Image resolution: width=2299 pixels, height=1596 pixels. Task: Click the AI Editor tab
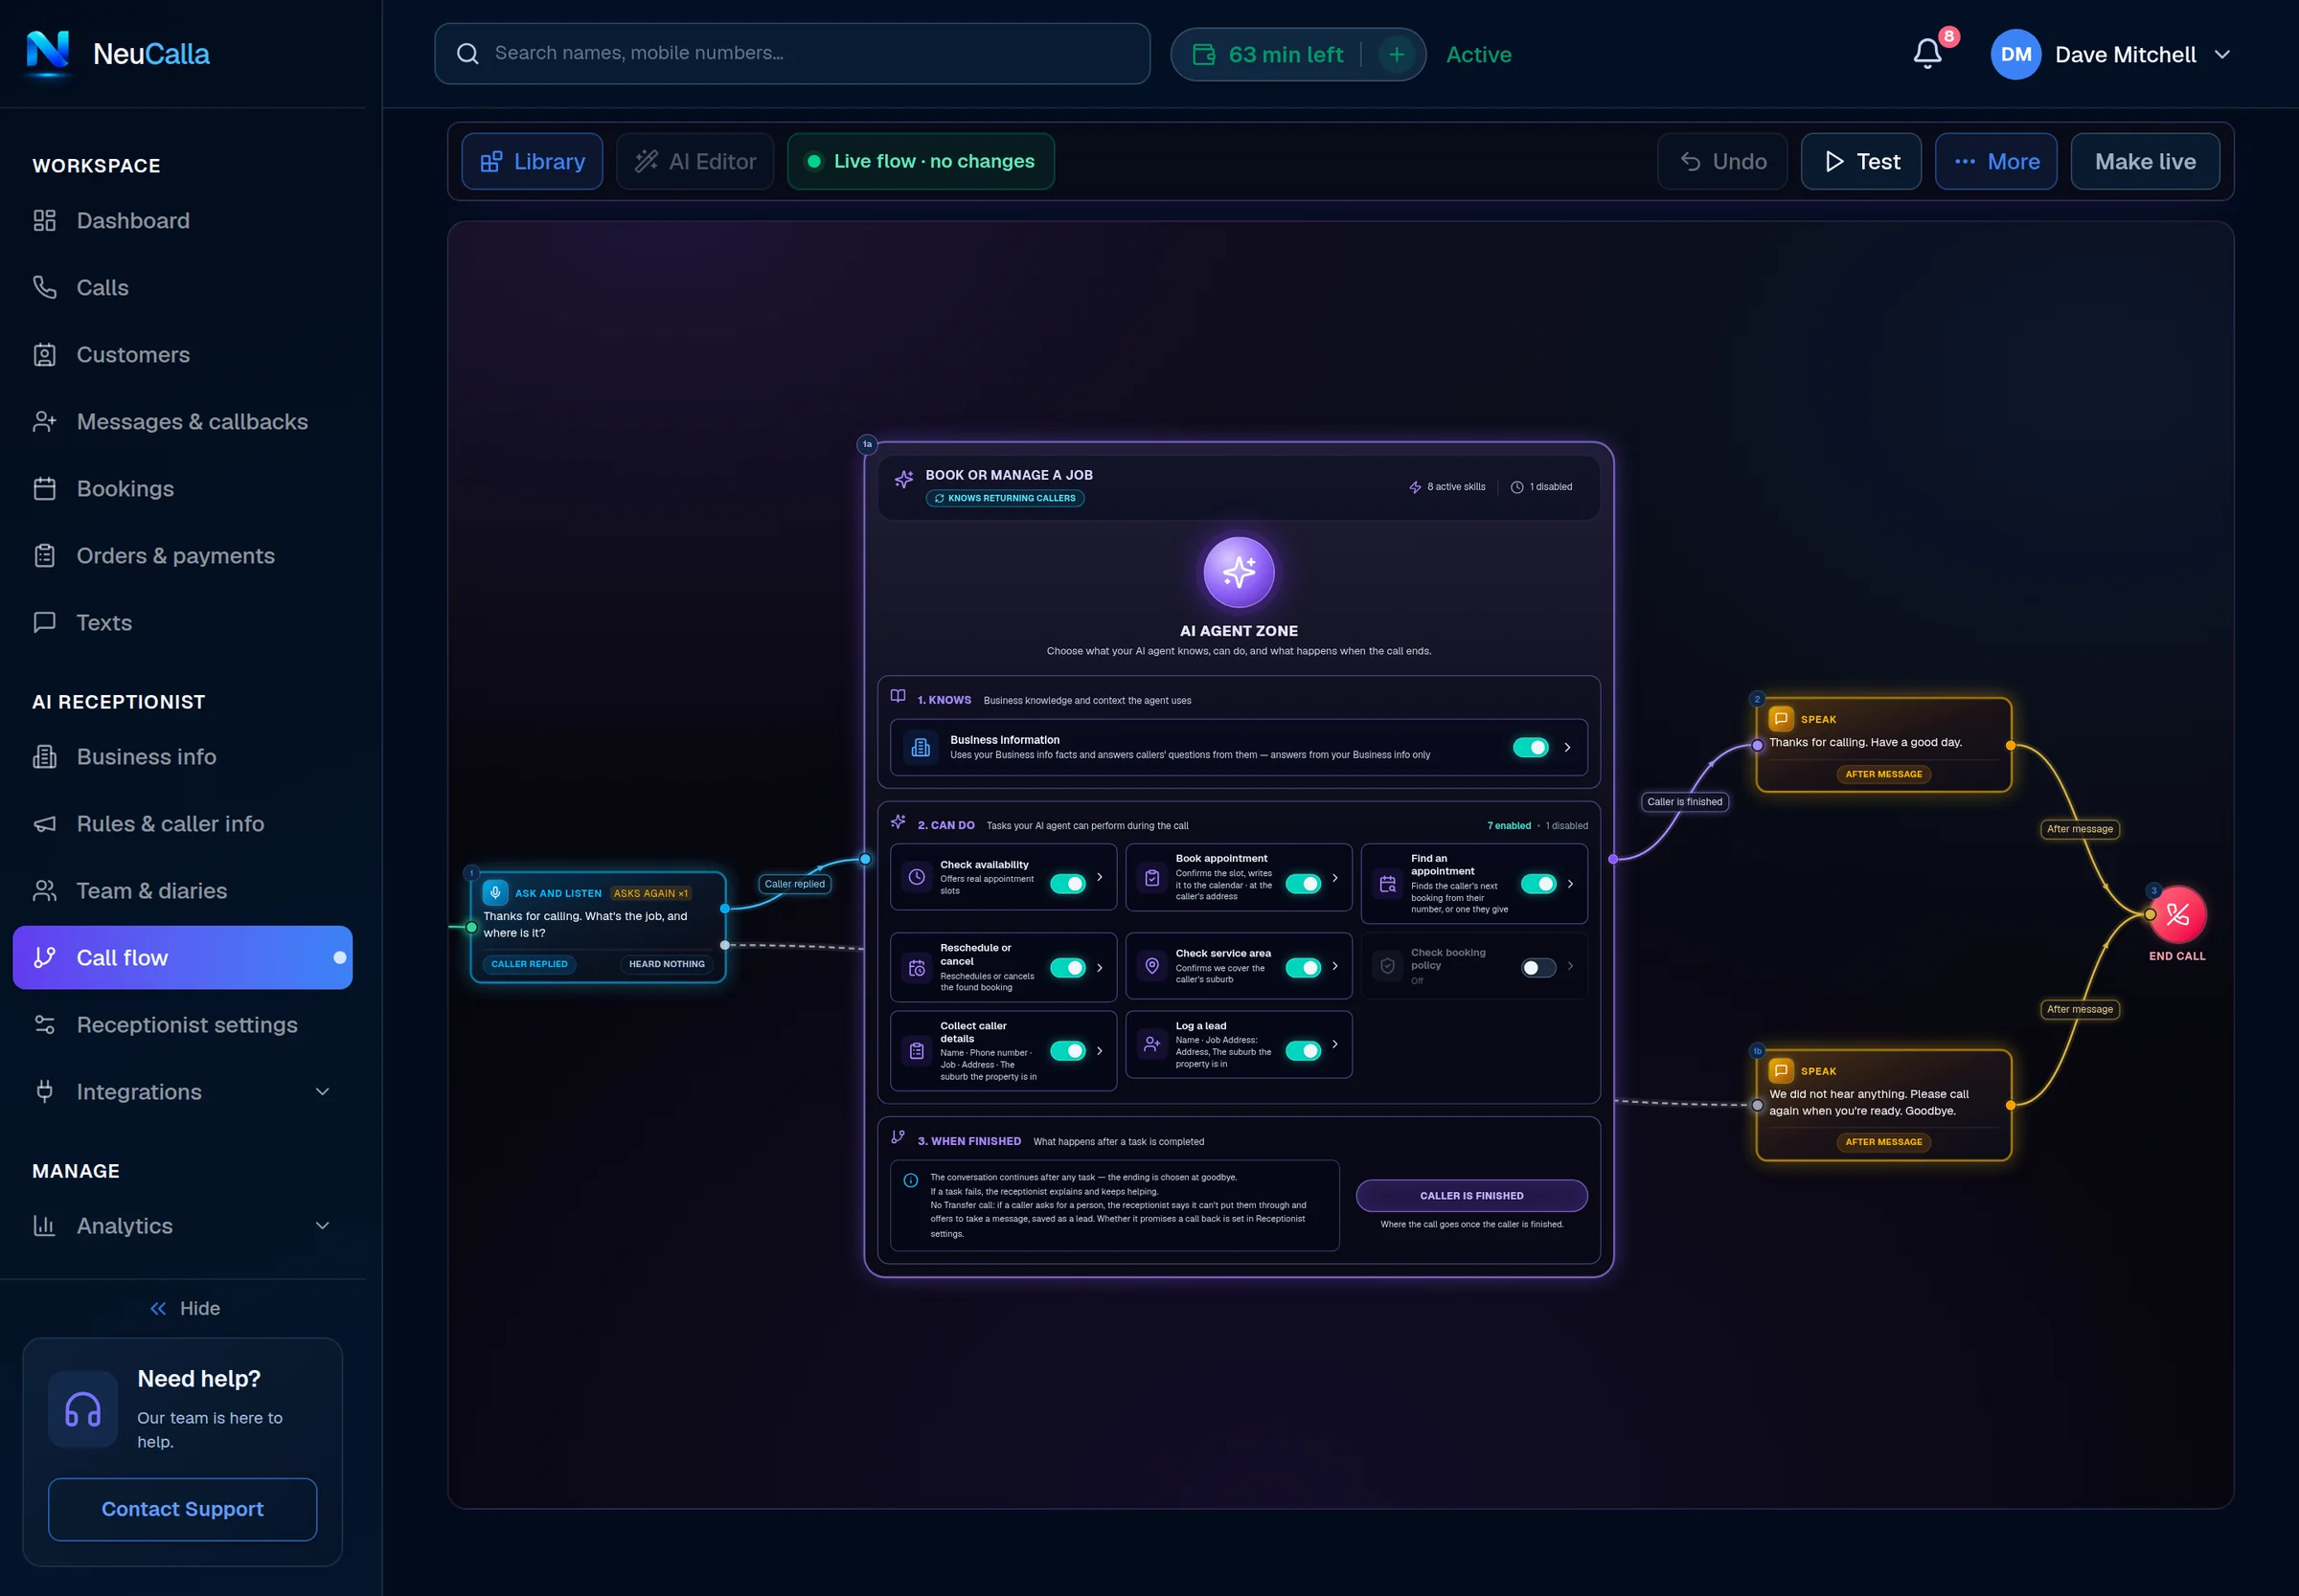(695, 161)
